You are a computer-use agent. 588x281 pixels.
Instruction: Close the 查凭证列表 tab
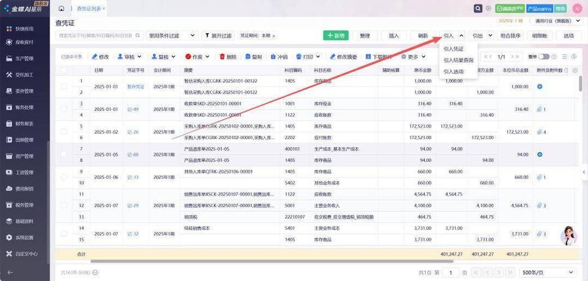point(104,8)
